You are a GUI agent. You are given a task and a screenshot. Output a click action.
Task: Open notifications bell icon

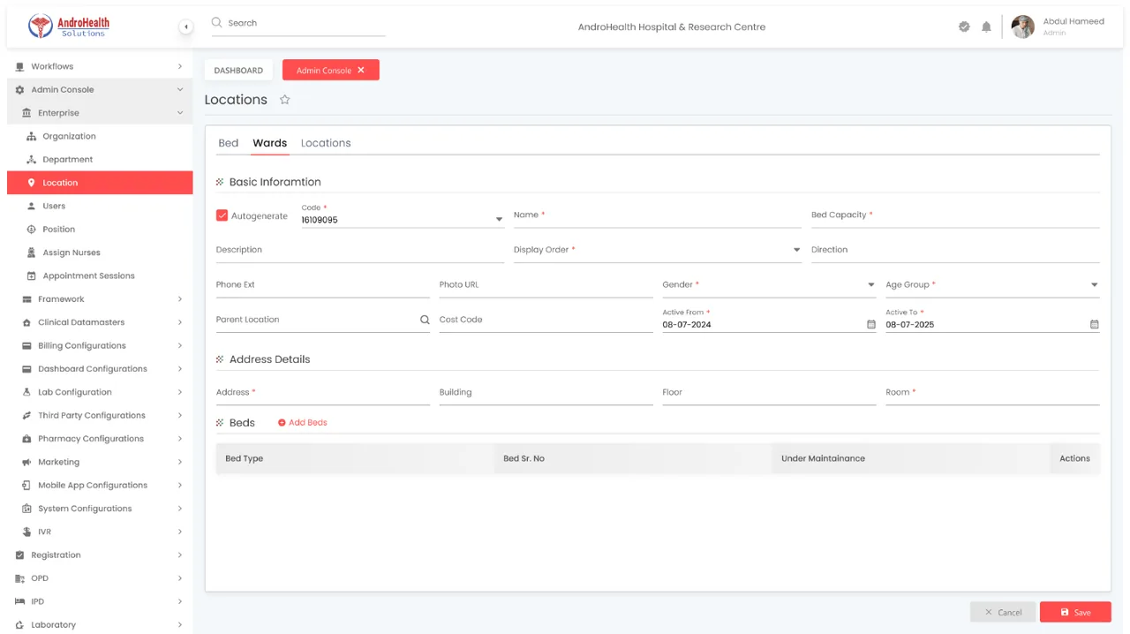tap(986, 26)
